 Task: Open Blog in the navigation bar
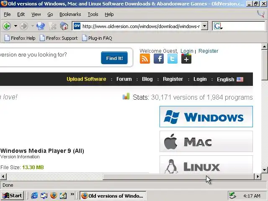147,79
